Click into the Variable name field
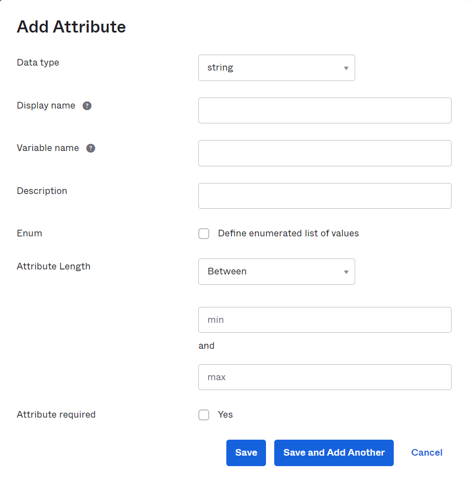The width and height of the screenshot is (467, 481). pos(325,153)
